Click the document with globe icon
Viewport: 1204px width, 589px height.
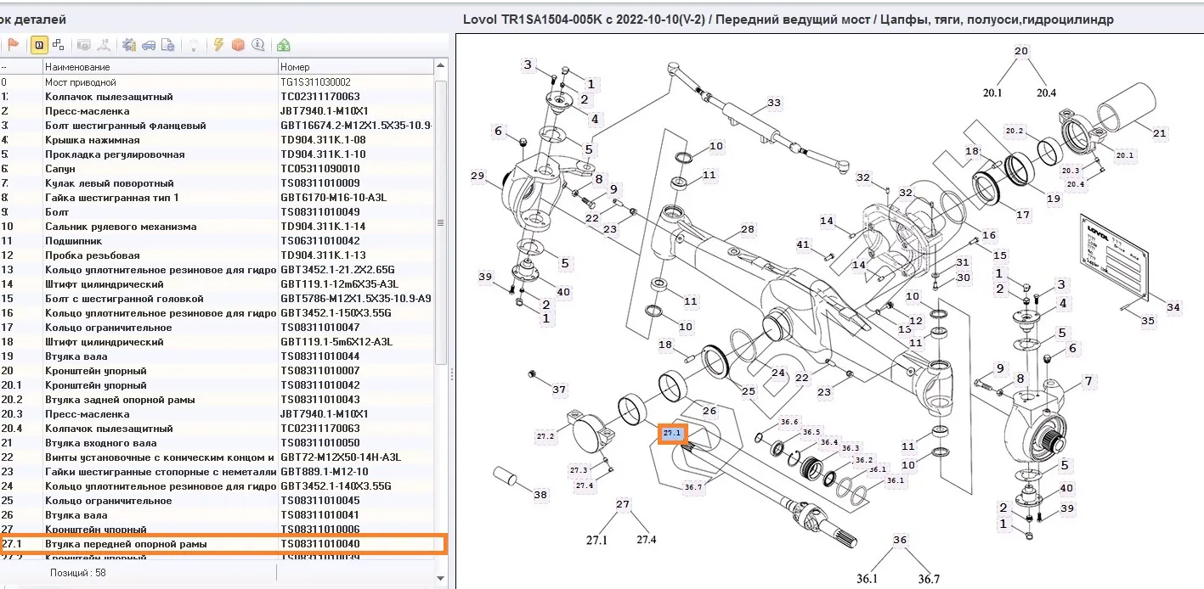[167, 45]
